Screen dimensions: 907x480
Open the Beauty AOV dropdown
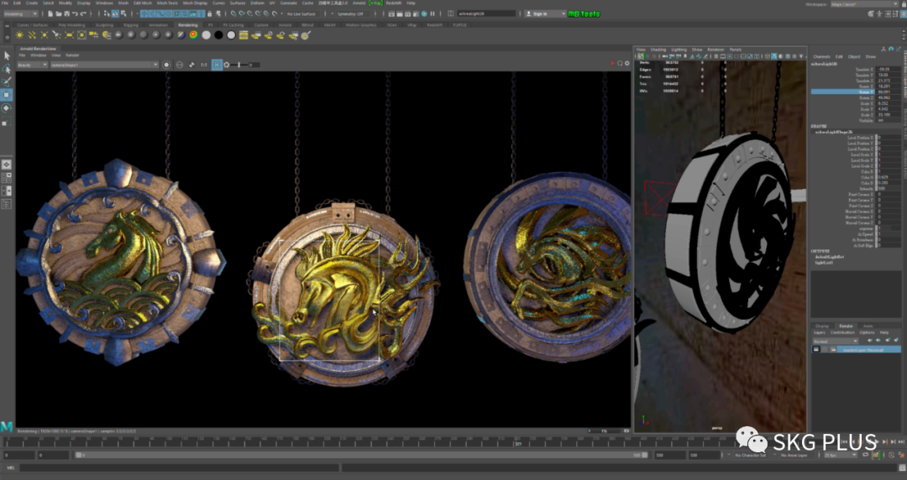pyautogui.click(x=32, y=65)
